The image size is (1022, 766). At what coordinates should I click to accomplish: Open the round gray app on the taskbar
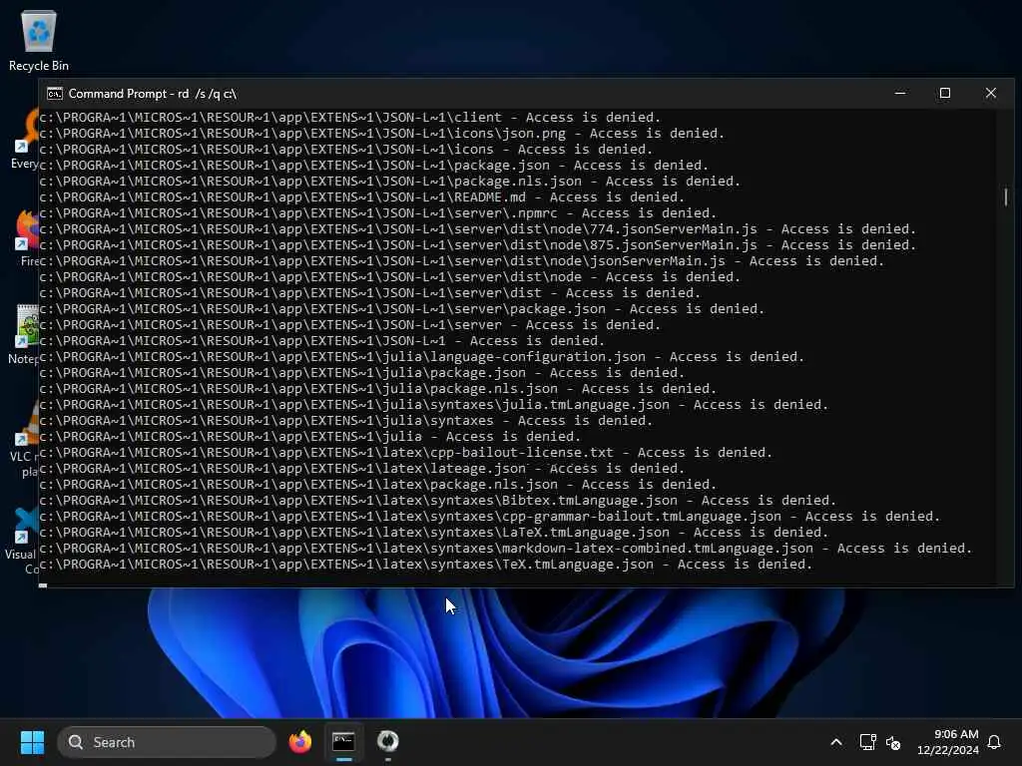388,742
